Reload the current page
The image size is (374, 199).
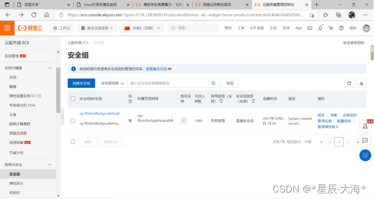point(34,15)
